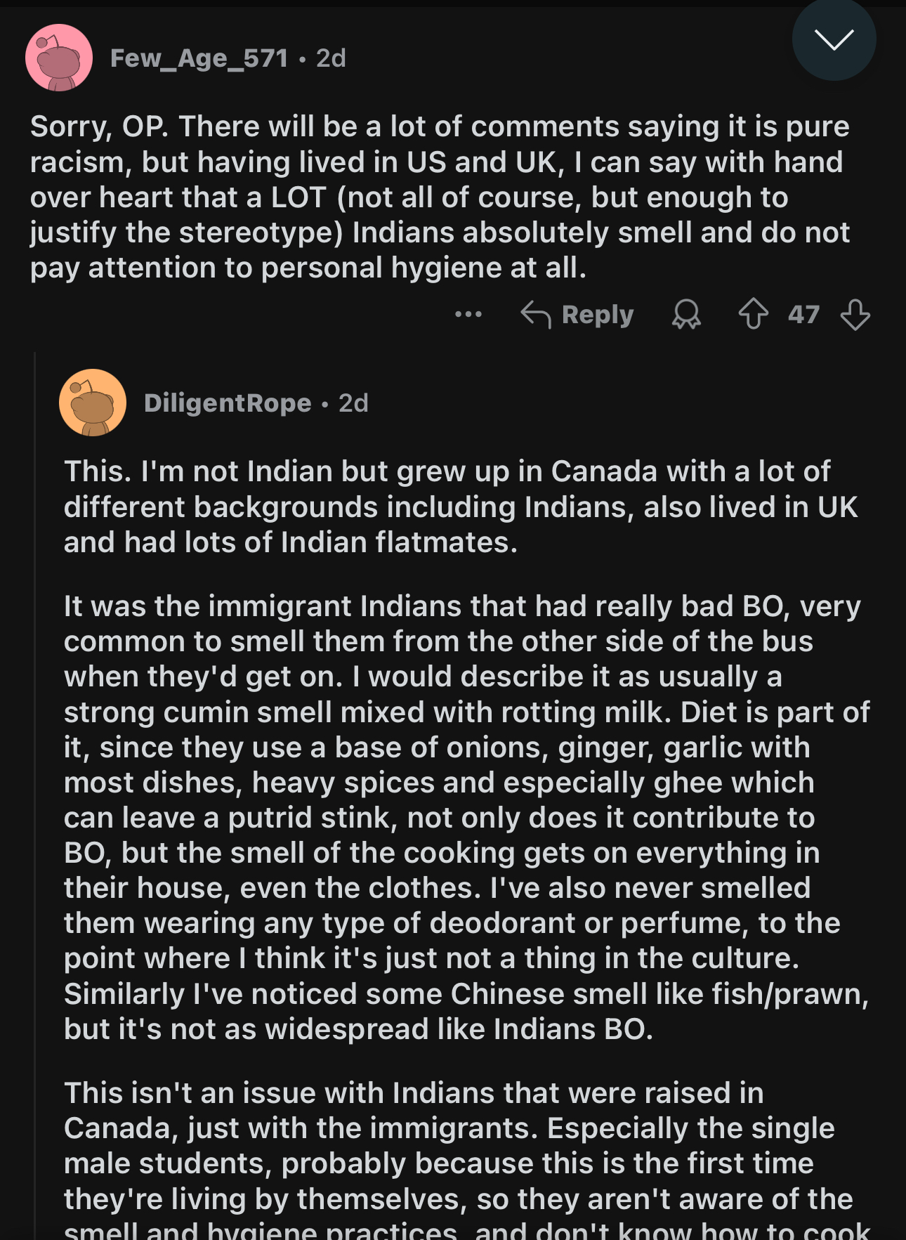Image resolution: width=906 pixels, height=1240 pixels.
Task: Open Few_Age_571's pink avatar
Action: click(x=59, y=58)
